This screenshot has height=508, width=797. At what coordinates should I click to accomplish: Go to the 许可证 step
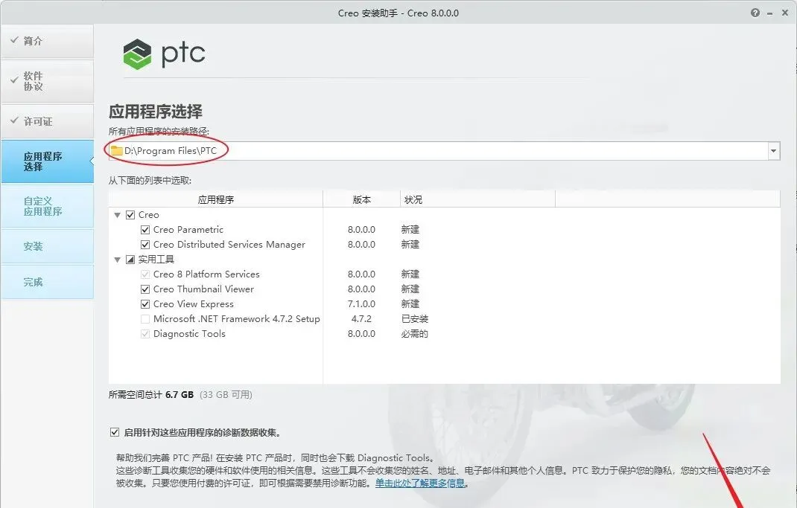click(x=47, y=121)
